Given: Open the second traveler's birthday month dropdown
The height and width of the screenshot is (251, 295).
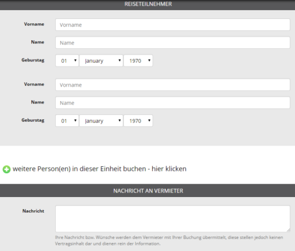Looking at the screenshot, I should (101, 120).
